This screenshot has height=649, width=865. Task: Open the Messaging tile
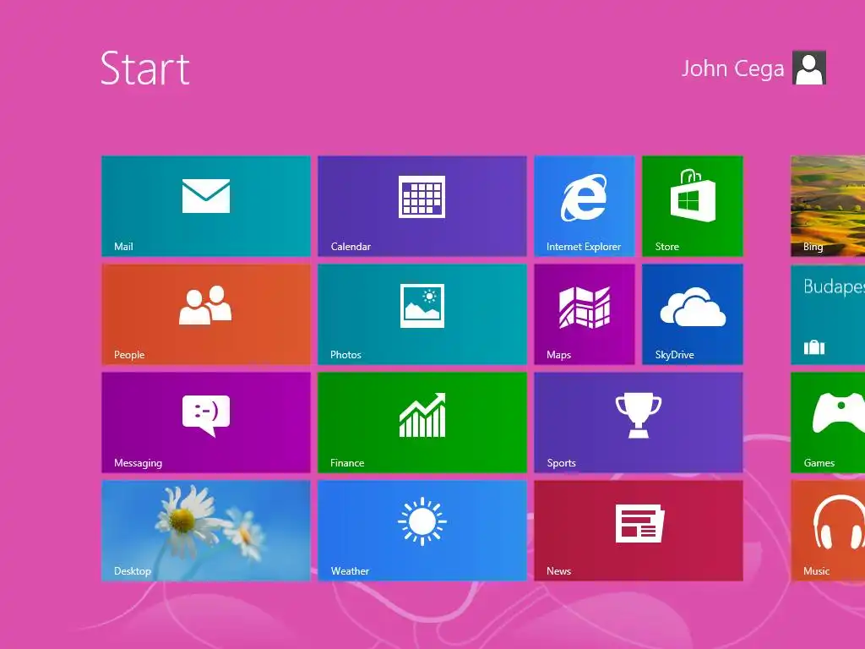click(206, 423)
